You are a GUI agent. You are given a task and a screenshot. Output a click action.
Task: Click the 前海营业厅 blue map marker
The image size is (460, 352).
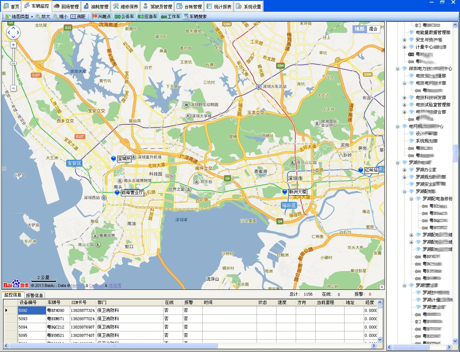pyautogui.click(x=117, y=193)
